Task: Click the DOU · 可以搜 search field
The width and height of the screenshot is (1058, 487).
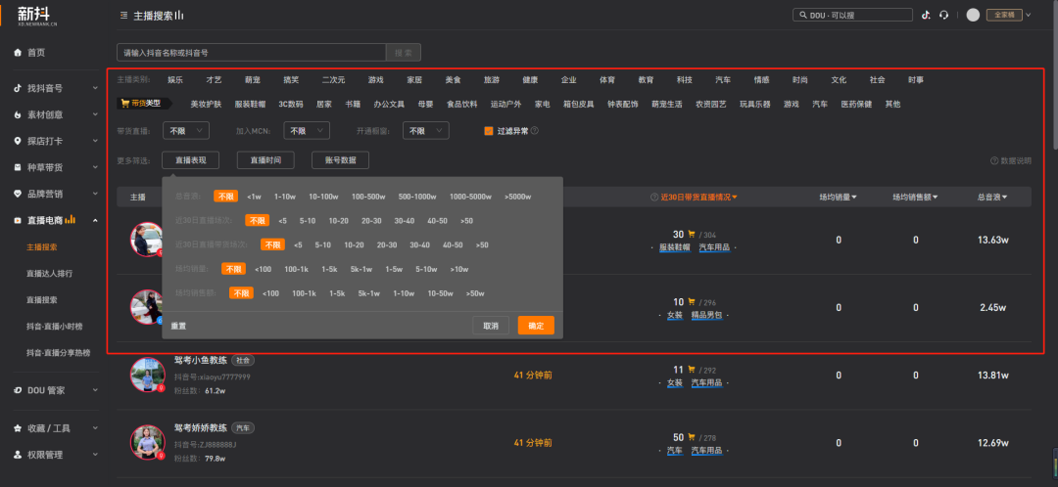Action: (x=853, y=15)
